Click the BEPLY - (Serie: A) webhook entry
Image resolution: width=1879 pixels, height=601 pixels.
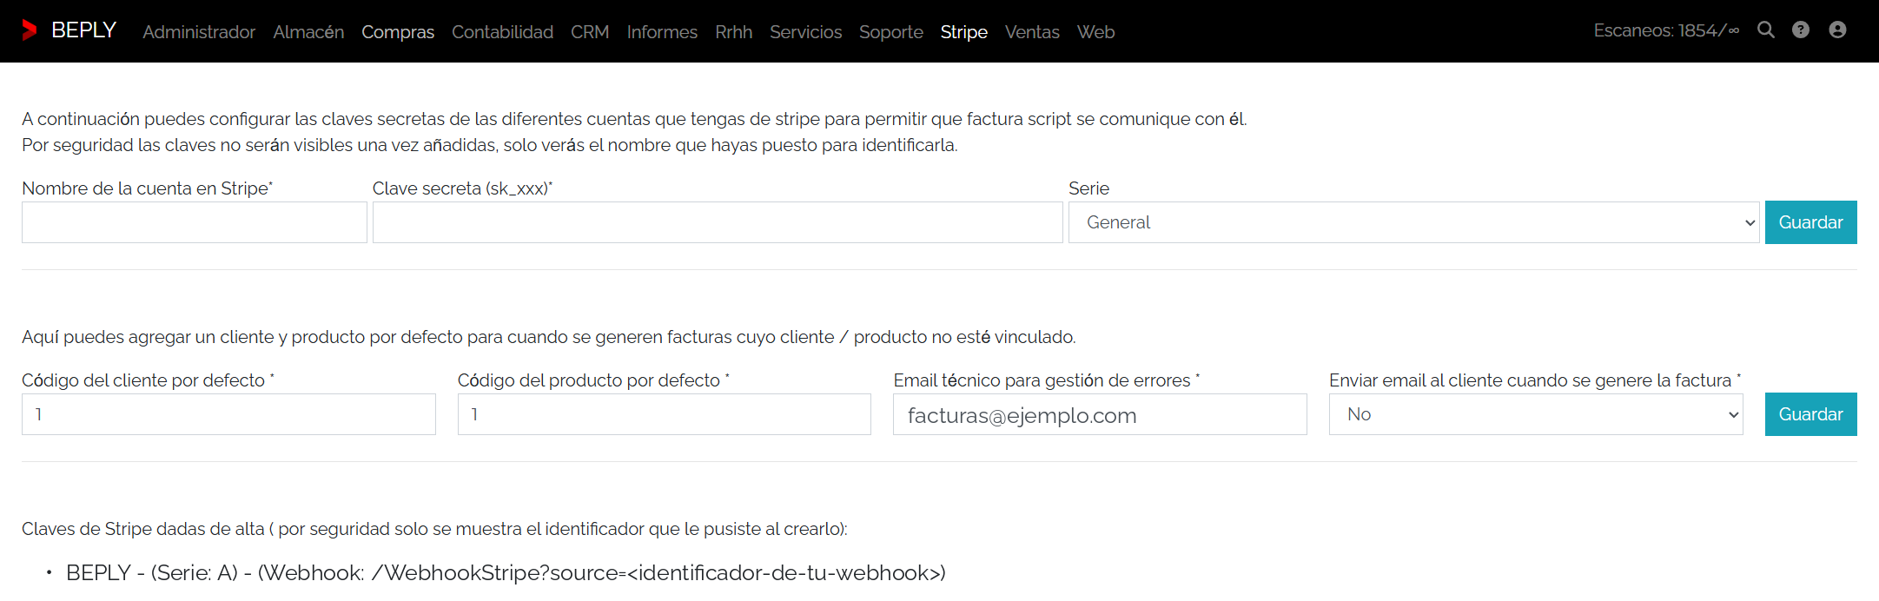(506, 573)
